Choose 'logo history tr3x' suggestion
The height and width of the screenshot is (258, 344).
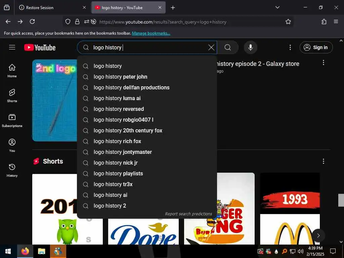pyautogui.click(x=147, y=184)
